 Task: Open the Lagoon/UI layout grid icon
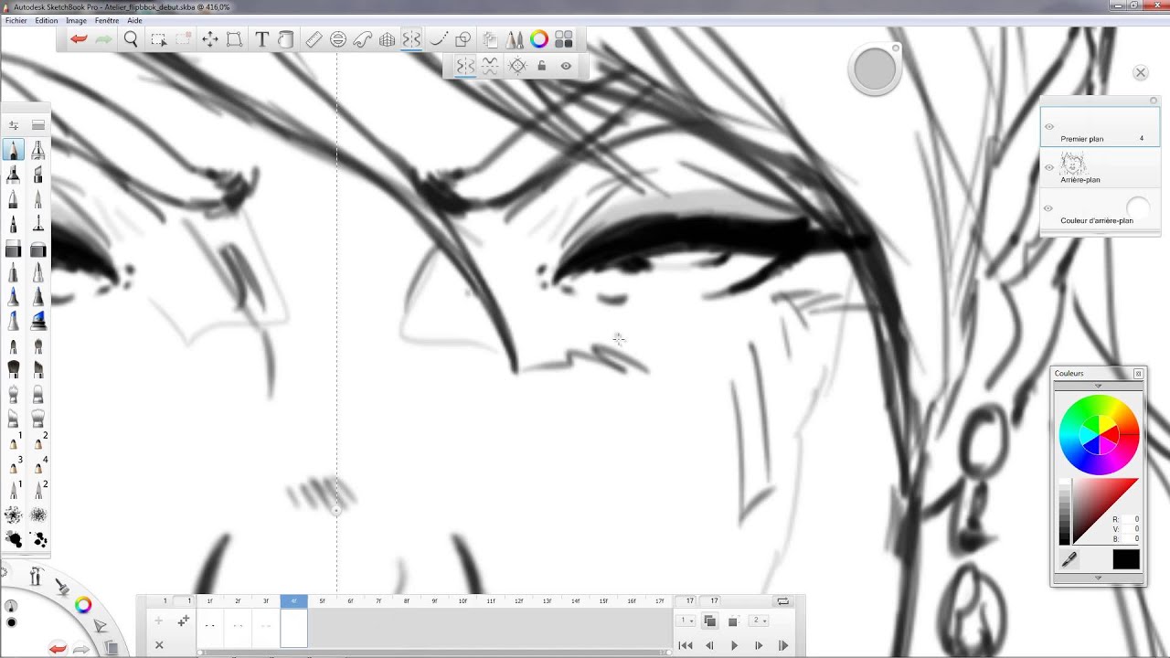pyautogui.click(x=564, y=39)
